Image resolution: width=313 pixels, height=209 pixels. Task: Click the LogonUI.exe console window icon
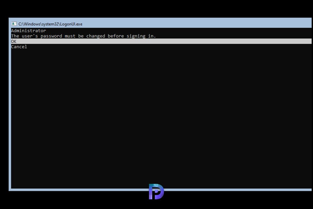14,24
